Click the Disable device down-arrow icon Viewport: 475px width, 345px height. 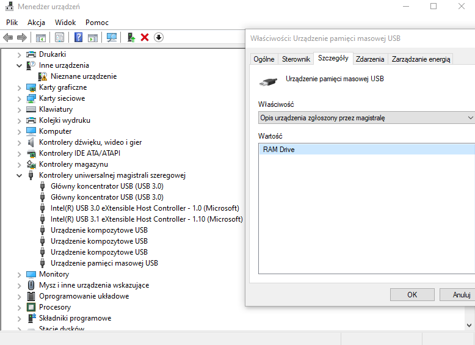tap(159, 38)
